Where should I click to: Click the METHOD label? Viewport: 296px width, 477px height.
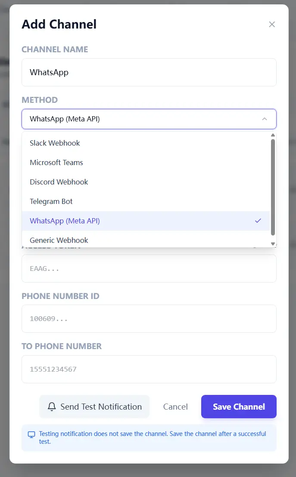coord(40,100)
